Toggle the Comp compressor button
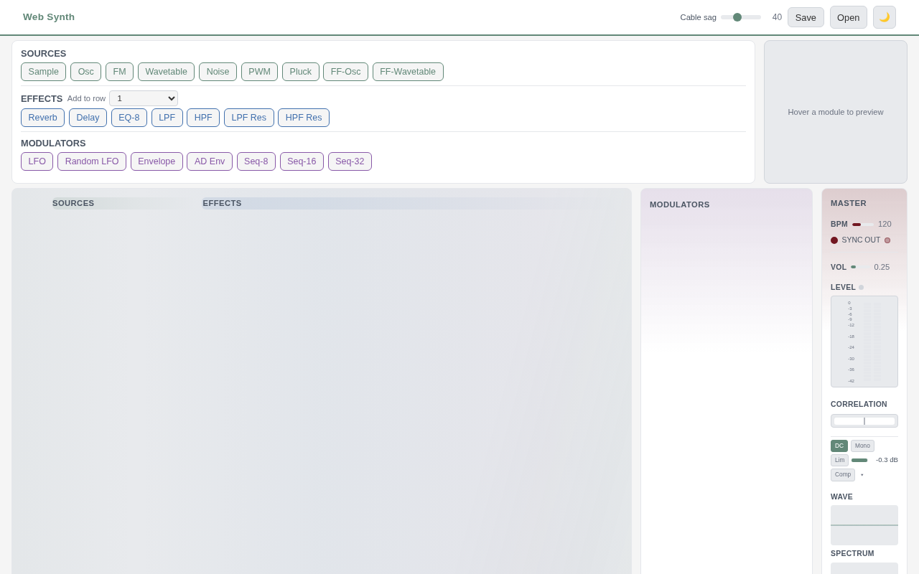The height and width of the screenshot is (574, 919). tap(843, 475)
